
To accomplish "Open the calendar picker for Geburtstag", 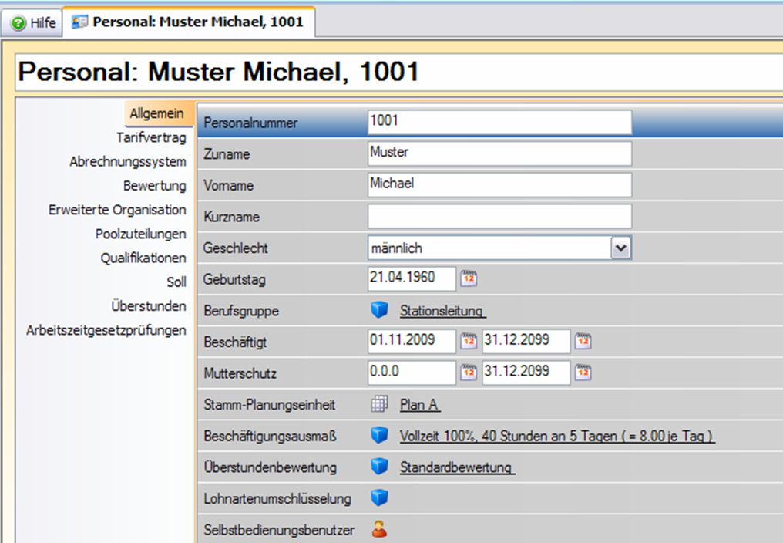I will tap(469, 279).
